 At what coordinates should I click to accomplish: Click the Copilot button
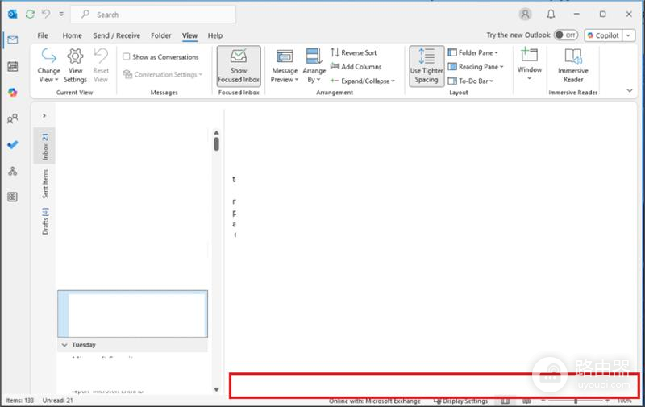(x=603, y=35)
